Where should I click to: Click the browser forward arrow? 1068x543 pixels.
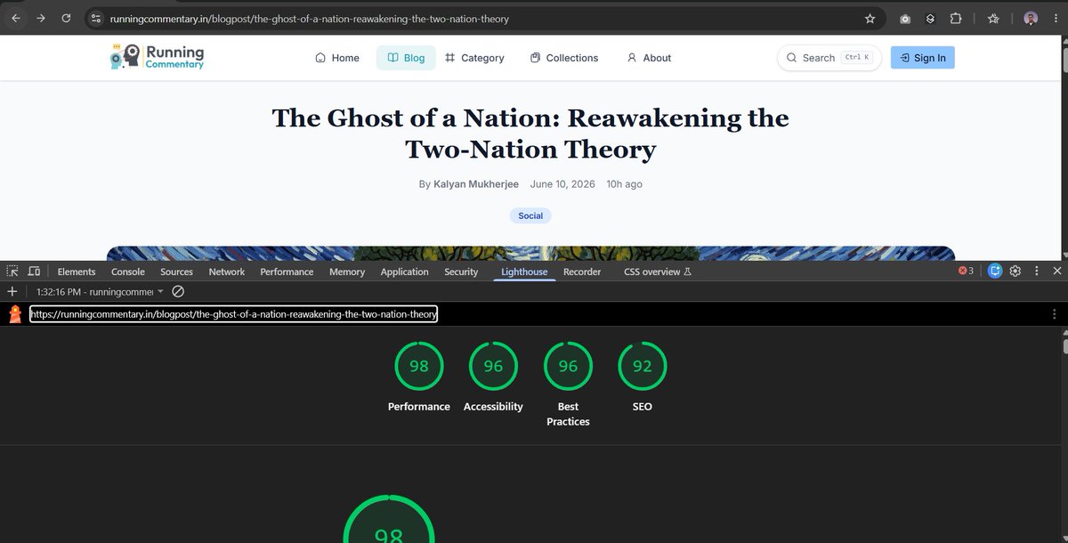click(x=40, y=18)
